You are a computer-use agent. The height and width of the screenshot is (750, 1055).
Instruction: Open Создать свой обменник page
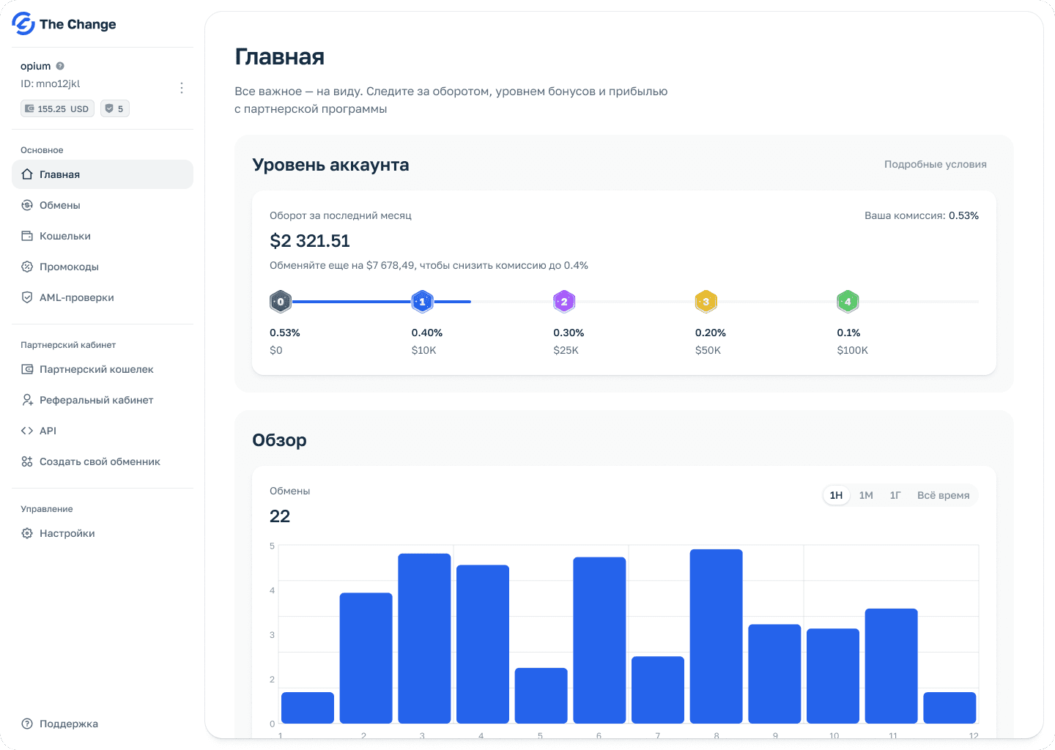click(x=103, y=461)
